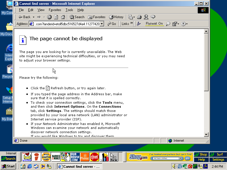Screen dimensions: 227x170
Task: Click the Print icon in the toolbar
Action: [x=139, y=17]
